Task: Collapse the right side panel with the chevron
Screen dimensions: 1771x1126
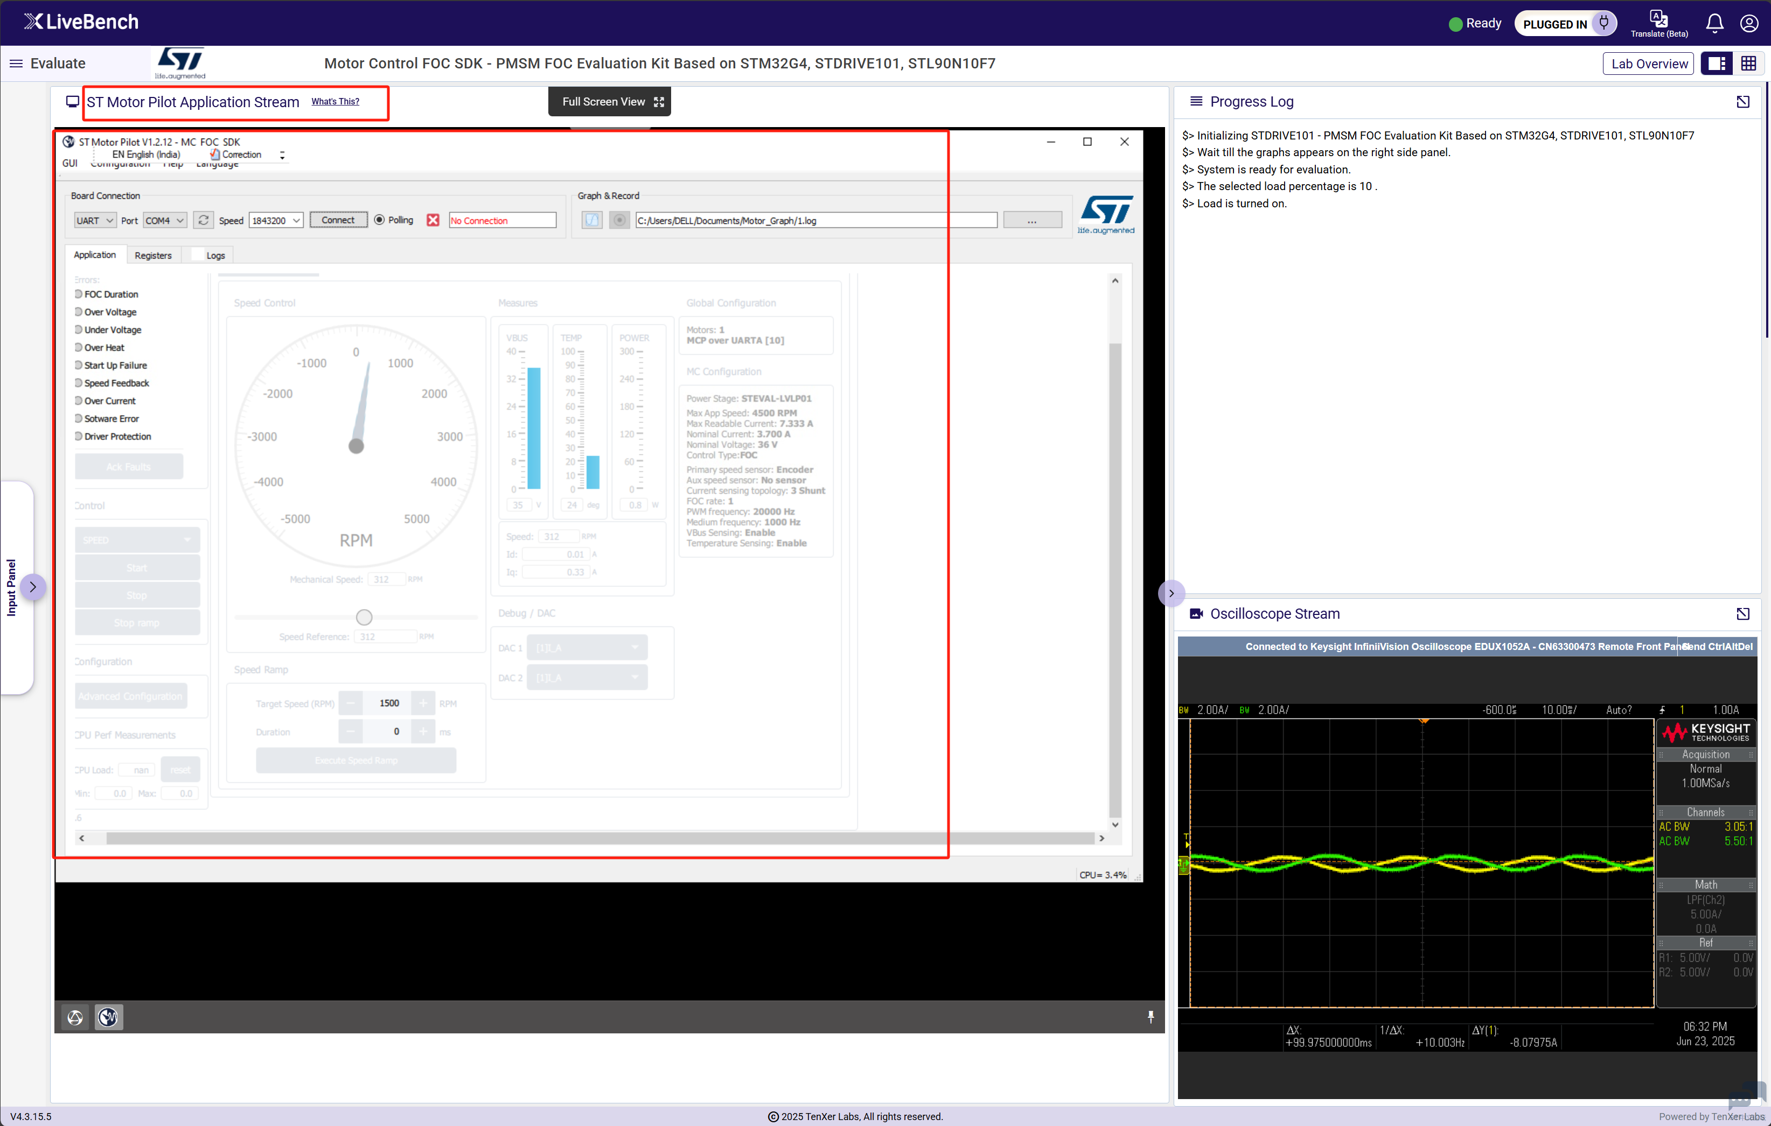Action: 1172,593
